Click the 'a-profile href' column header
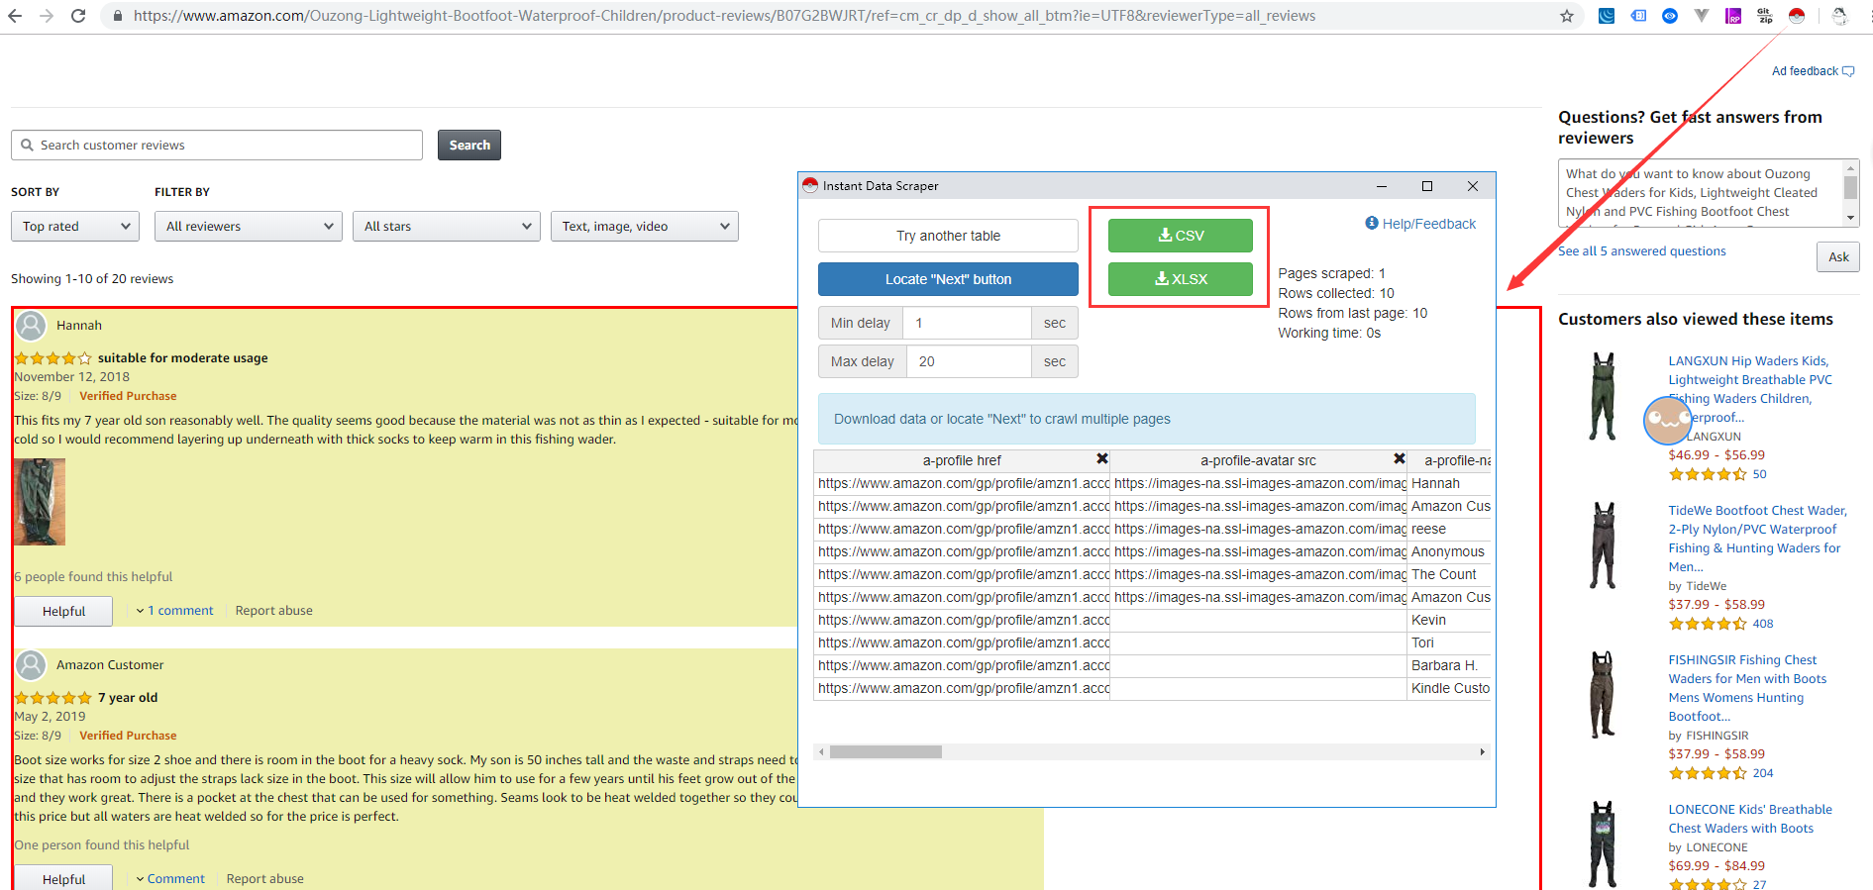This screenshot has height=890, width=1873. coord(961,460)
